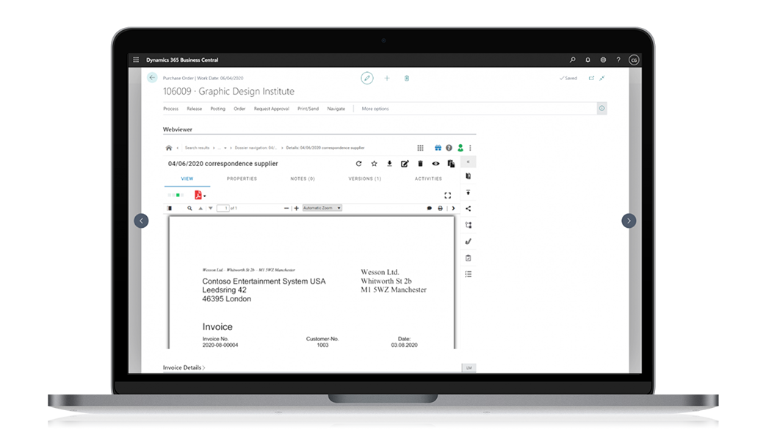Open the help question mark
Image resolution: width=766 pixels, height=441 pixels.
(x=618, y=60)
